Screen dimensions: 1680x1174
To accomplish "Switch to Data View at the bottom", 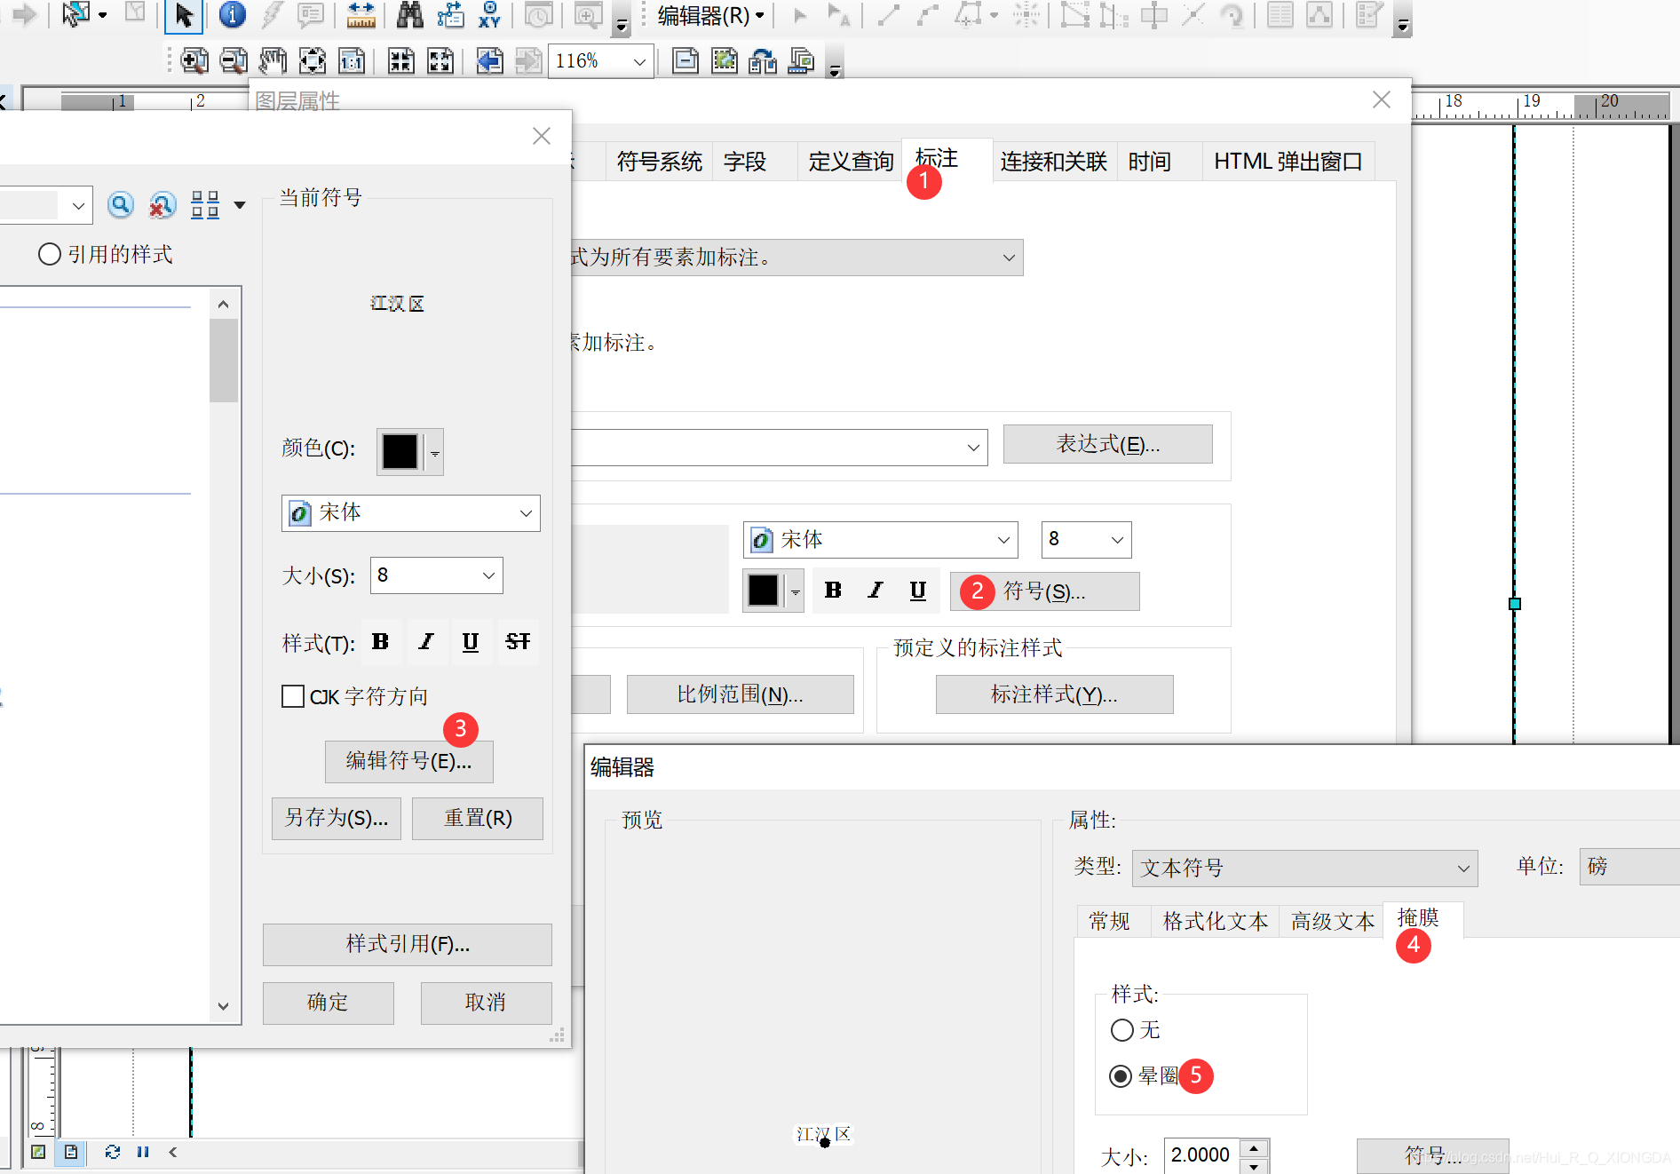I will click(x=38, y=1152).
